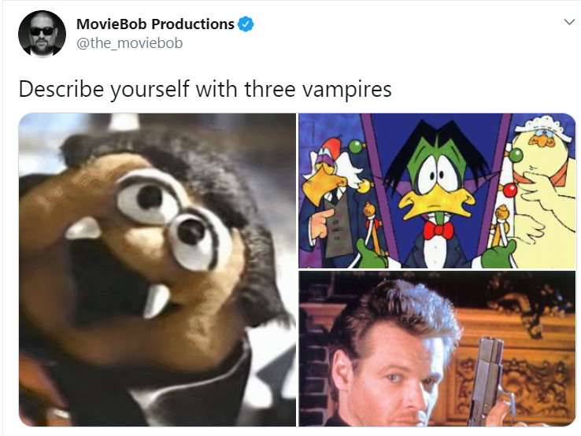Viewport: 581px width, 436px height.
Task: Click the pistol in the bottom photo
Action: pos(488,382)
